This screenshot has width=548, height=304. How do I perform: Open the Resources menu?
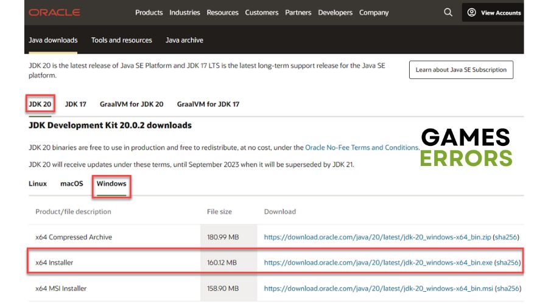click(x=222, y=13)
